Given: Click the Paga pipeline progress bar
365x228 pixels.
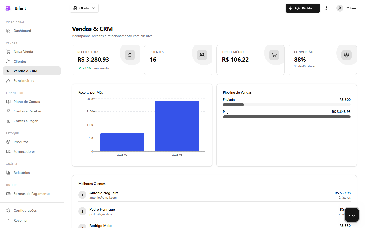Looking at the screenshot, I should [286, 117].
